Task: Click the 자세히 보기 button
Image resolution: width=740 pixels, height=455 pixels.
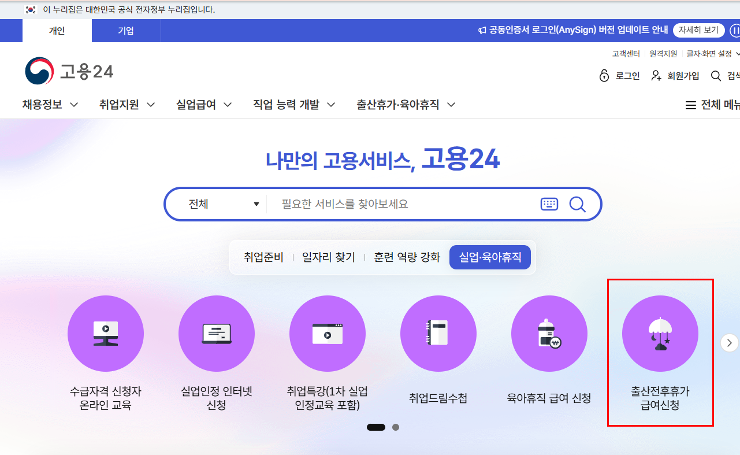Action: tap(698, 30)
